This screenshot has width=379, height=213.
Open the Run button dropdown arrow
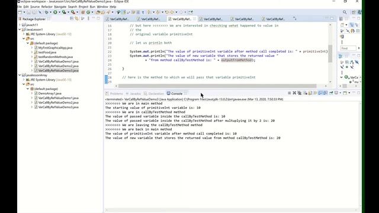[59, 12]
